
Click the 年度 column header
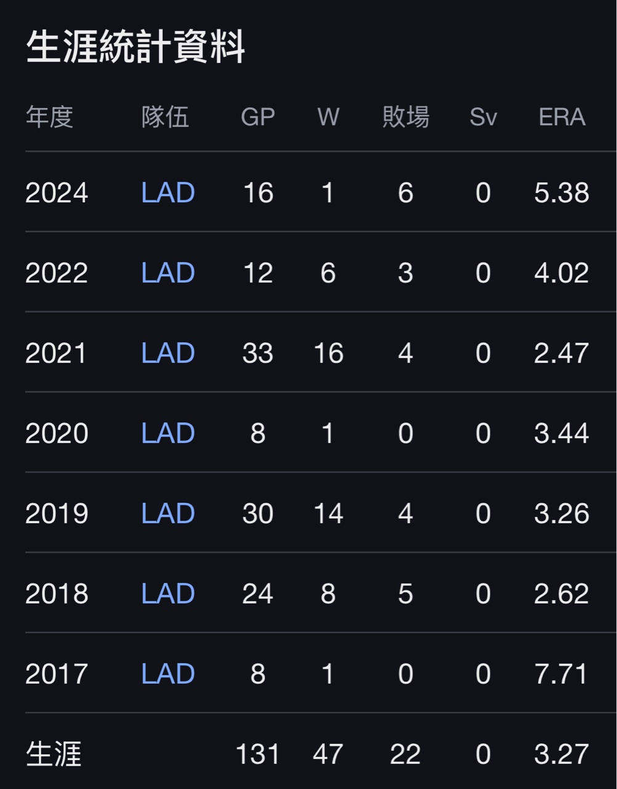(x=49, y=117)
